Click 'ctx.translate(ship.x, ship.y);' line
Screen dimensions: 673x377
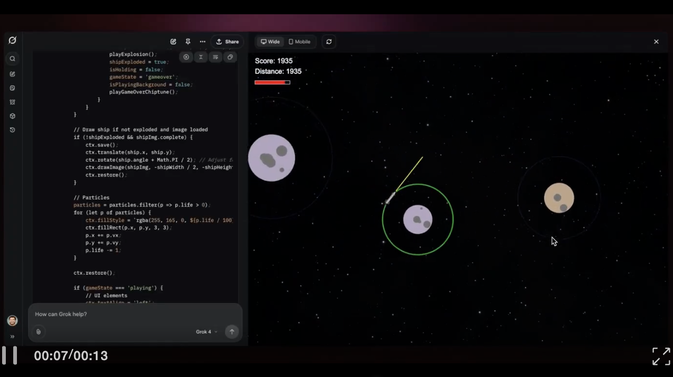coord(130,152)
